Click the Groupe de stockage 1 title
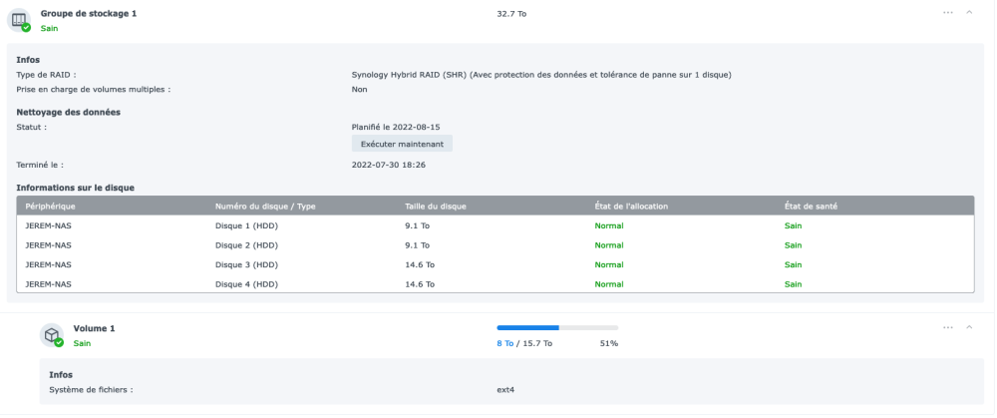This screenshot has height=418, width=997. click(x=89, y=13)
